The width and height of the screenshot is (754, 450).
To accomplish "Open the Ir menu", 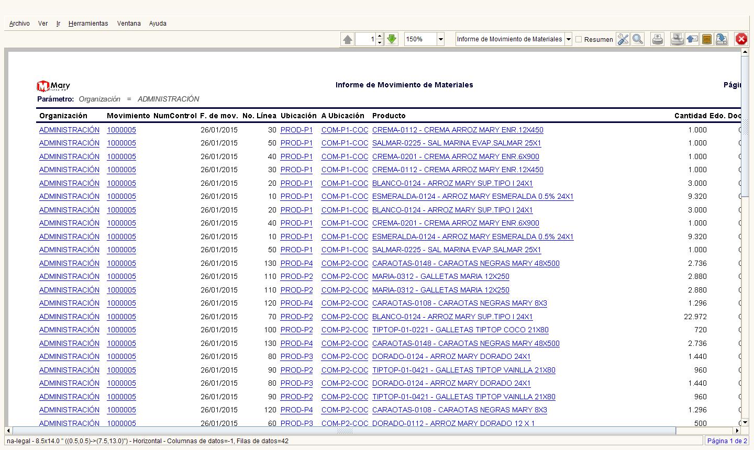I will [58, 24].
